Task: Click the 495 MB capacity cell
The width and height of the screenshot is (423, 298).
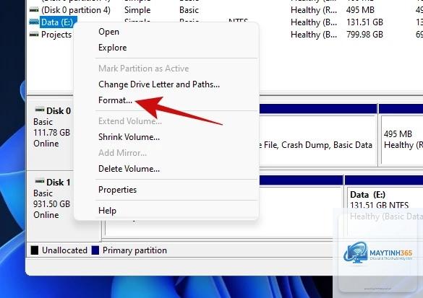Action: click(360, 10)
